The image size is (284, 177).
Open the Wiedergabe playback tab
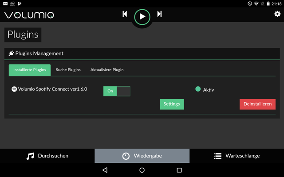click(x=142, y=156)
